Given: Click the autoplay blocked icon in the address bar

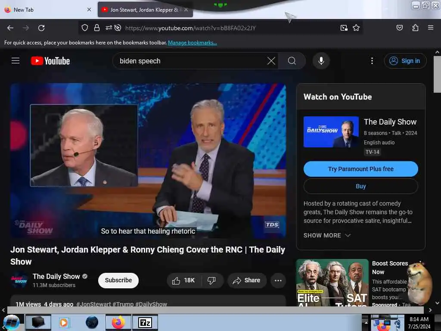Looking at the screenshot, I should coord(118,28).
